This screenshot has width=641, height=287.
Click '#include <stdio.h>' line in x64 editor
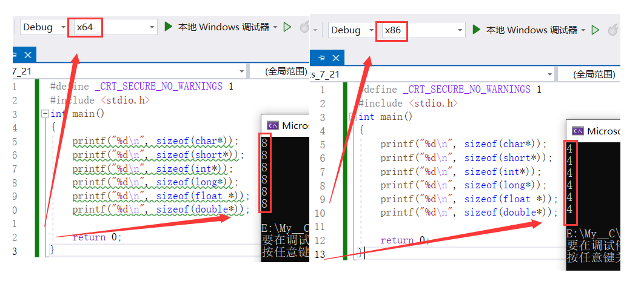100,100
